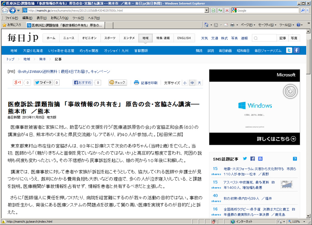Open the ツール(T) menu in menu bar
Screen dimensions: 312x225
(x=78, y=18)
